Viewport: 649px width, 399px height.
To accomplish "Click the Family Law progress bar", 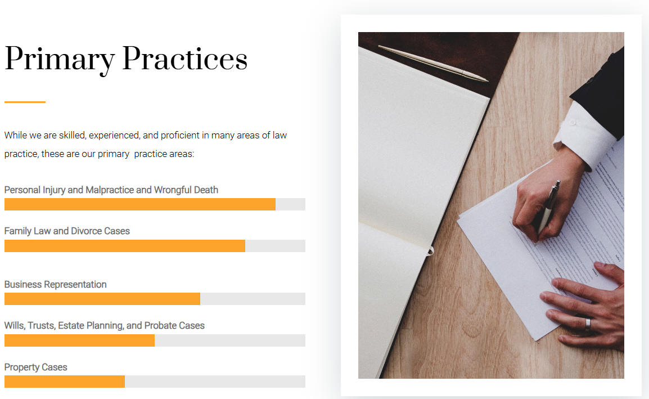I will (155, 246).
